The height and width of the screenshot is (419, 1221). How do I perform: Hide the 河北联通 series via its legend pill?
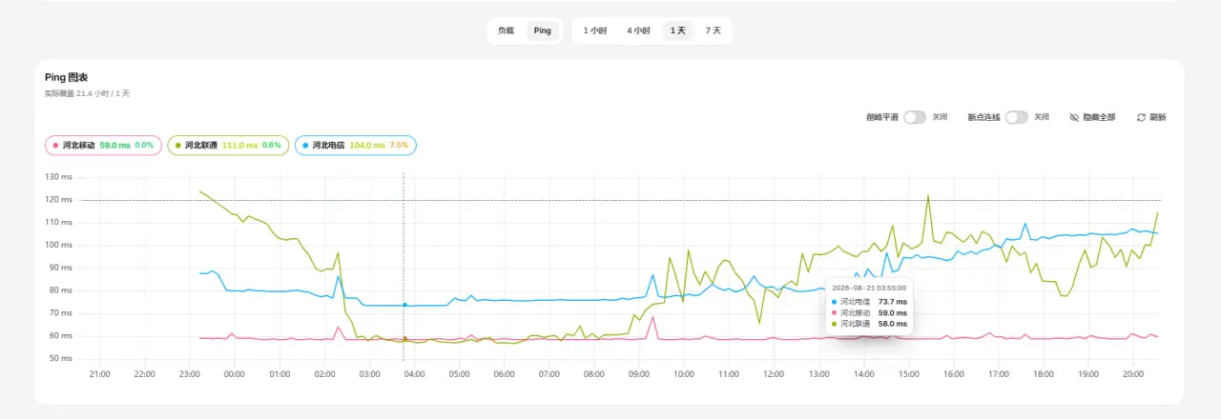(x=228, y=146)
